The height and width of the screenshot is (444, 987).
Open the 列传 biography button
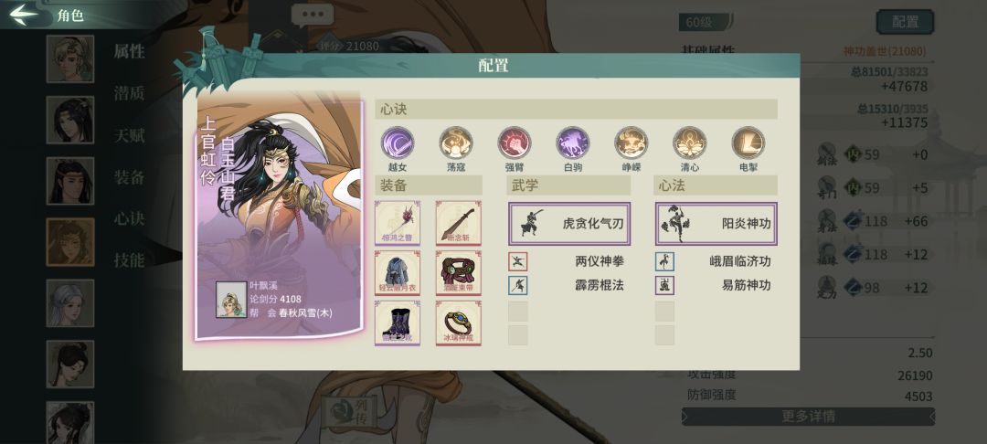point(351,411)
